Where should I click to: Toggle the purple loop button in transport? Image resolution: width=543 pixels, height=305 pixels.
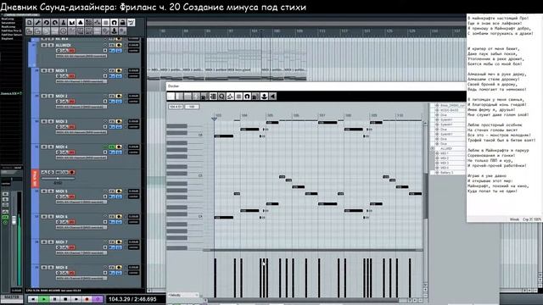pos(98,299)
